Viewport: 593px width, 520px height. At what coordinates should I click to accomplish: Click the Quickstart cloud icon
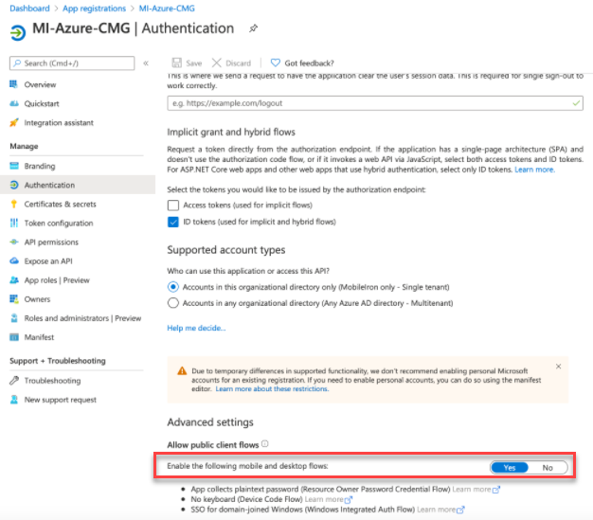(x=14, y=103)
